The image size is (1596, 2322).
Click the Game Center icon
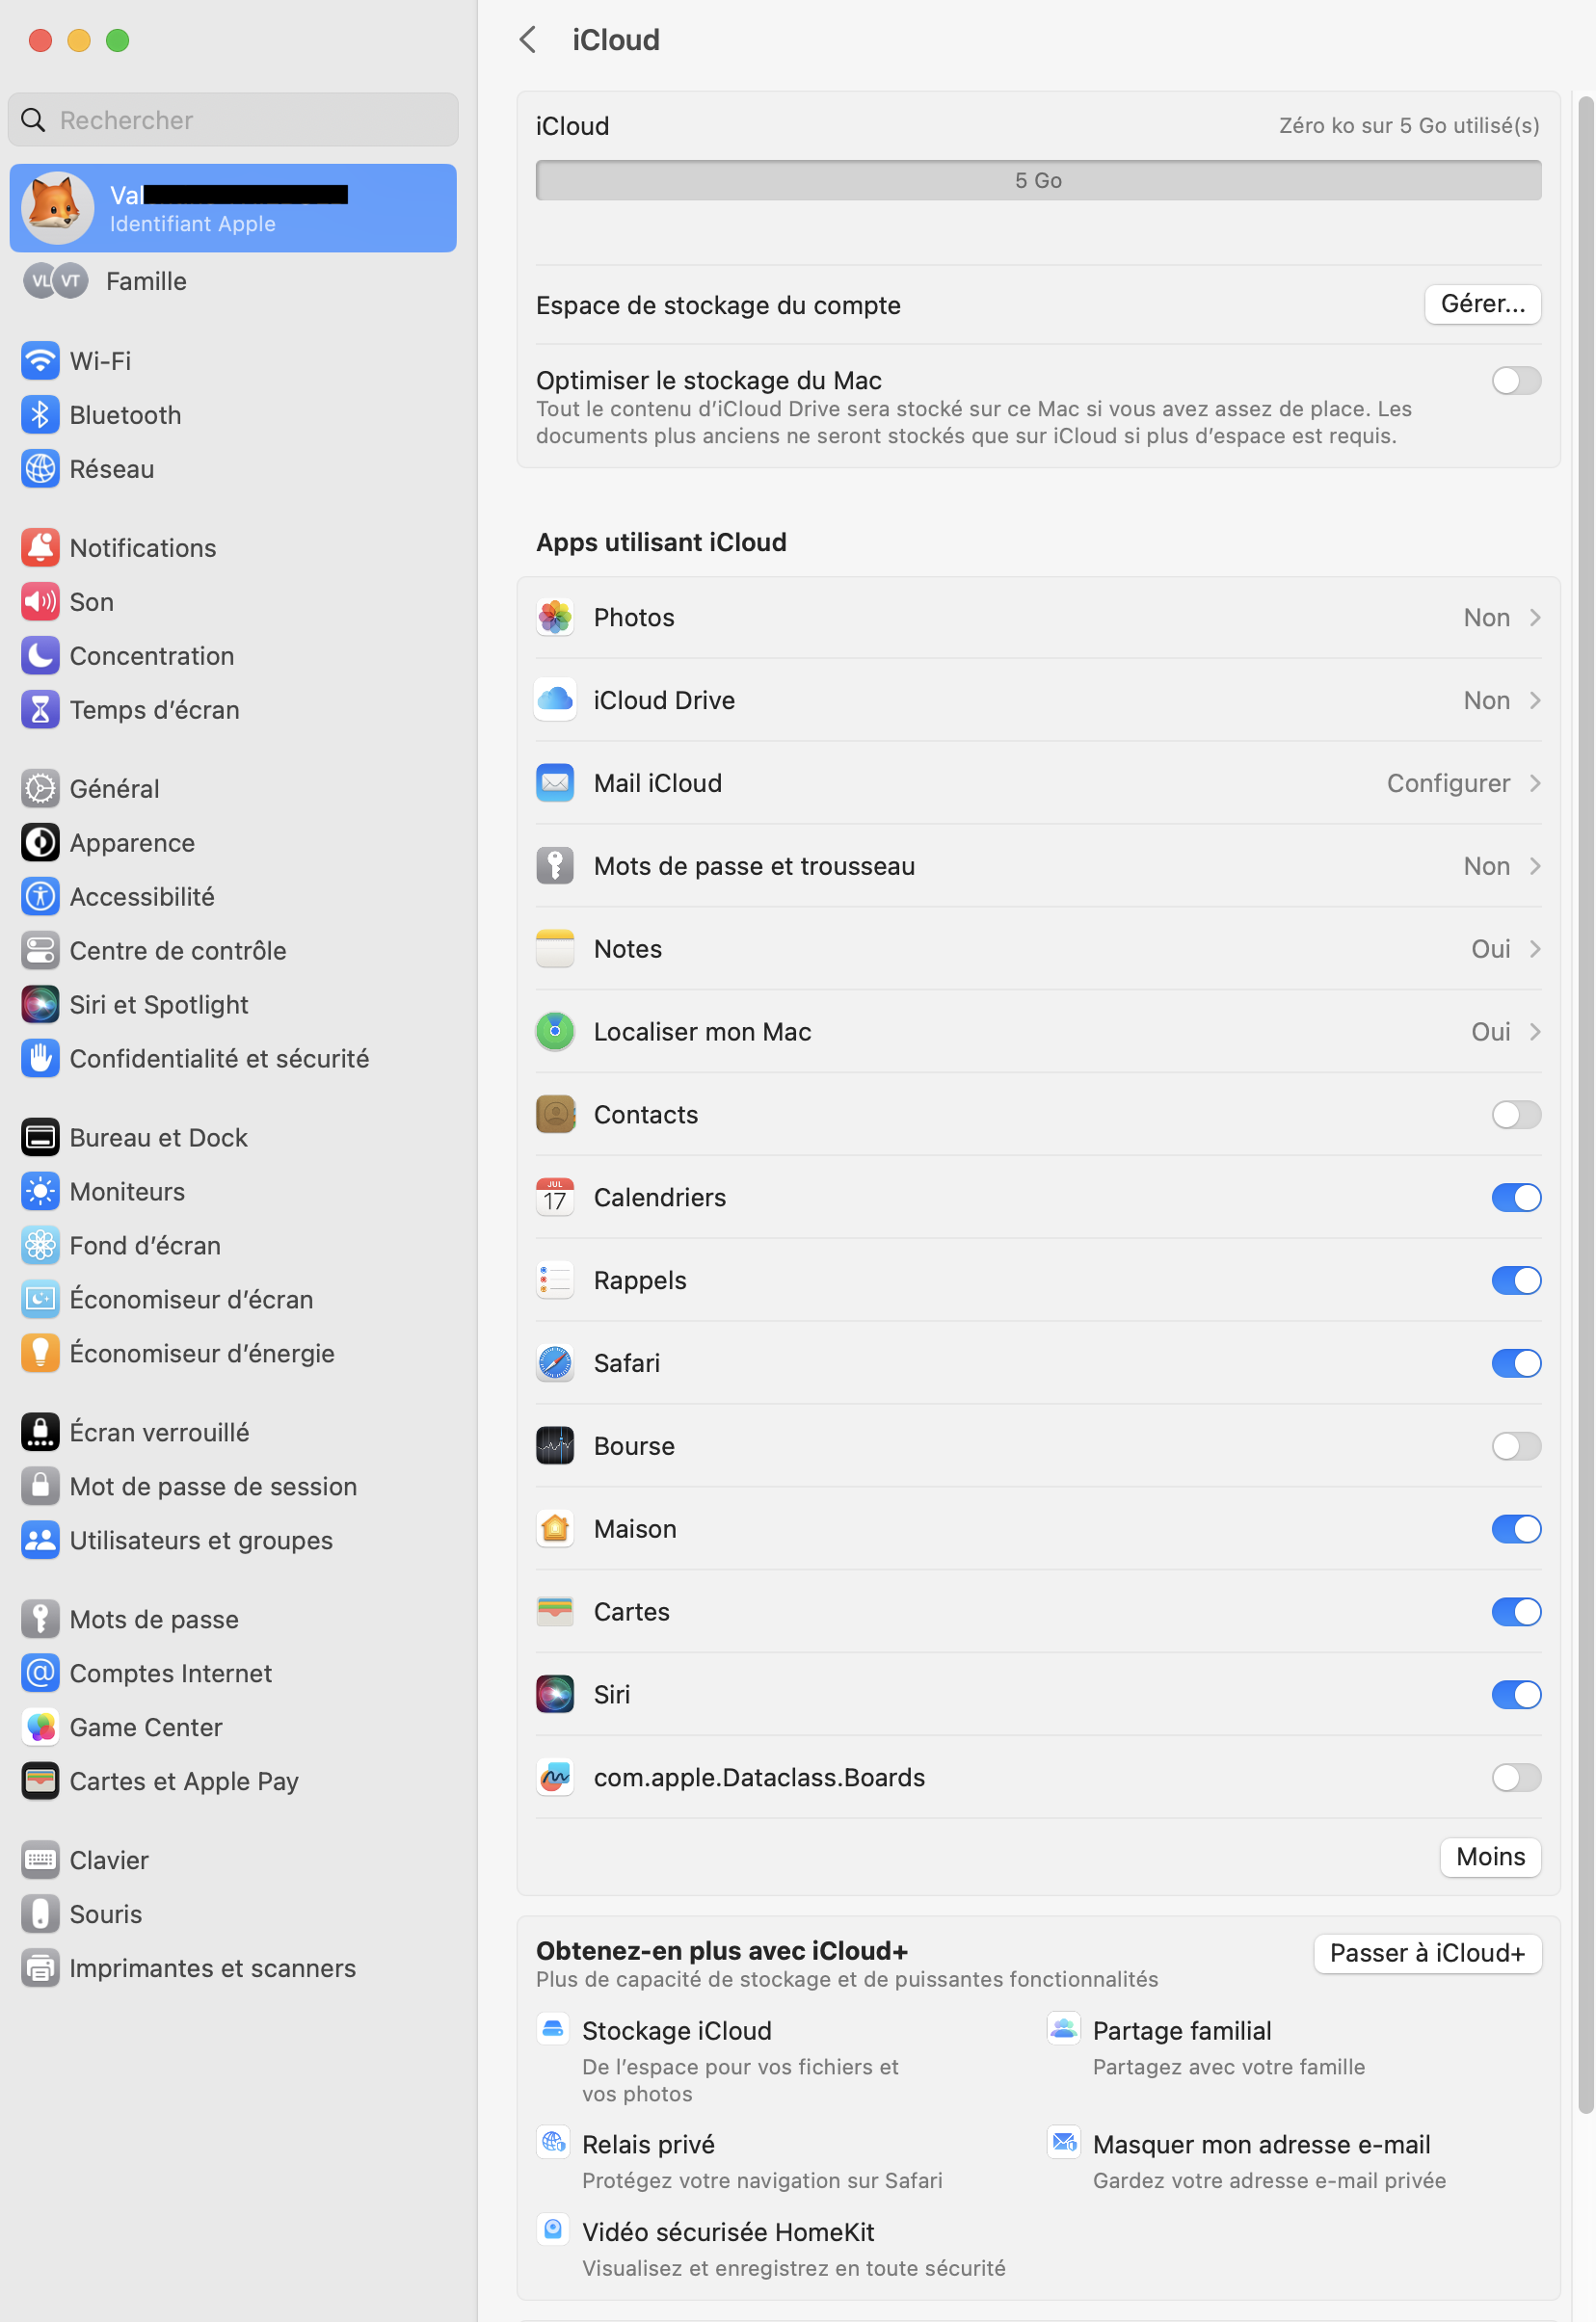(x=40, y=1728)
